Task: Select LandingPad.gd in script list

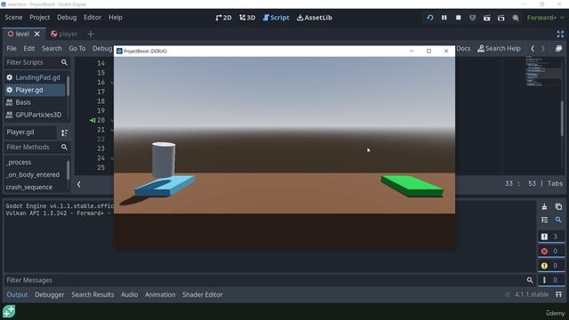Action: click(35, 77)
